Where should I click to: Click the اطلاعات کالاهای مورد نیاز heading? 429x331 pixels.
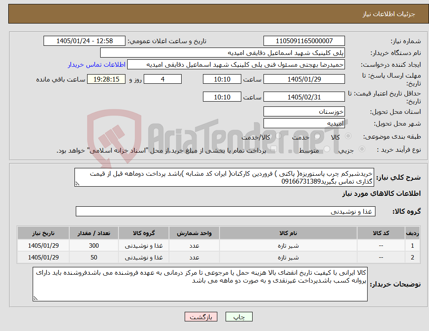(x=382, y=194)
